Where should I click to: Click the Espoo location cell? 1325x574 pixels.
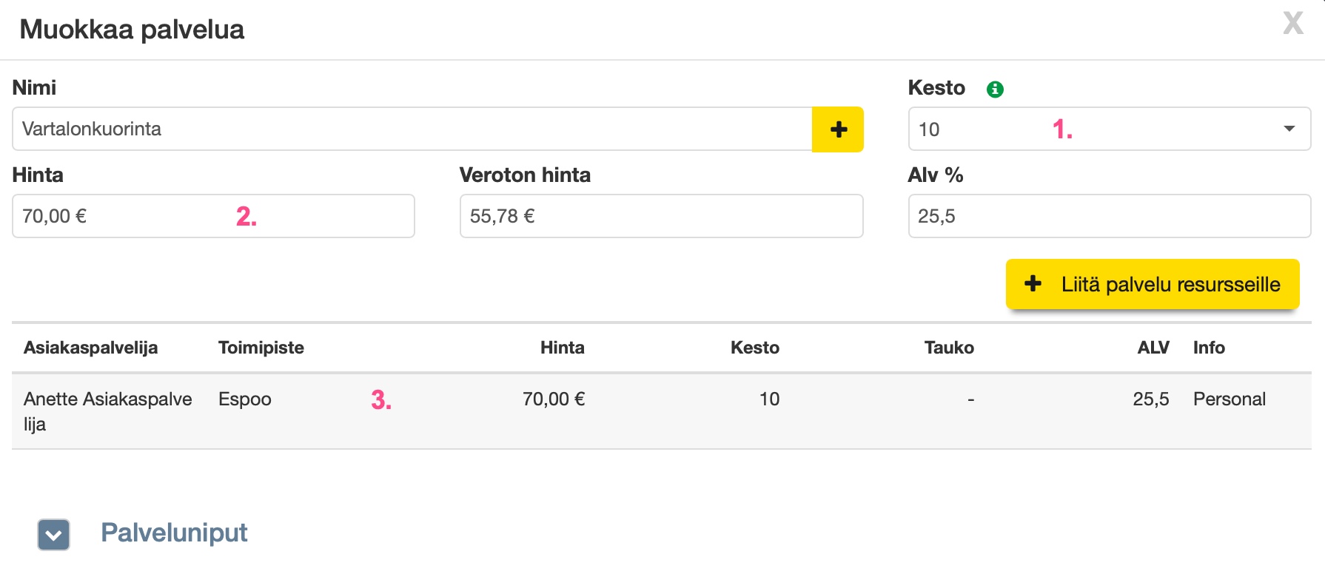click(x=245, y=399)
